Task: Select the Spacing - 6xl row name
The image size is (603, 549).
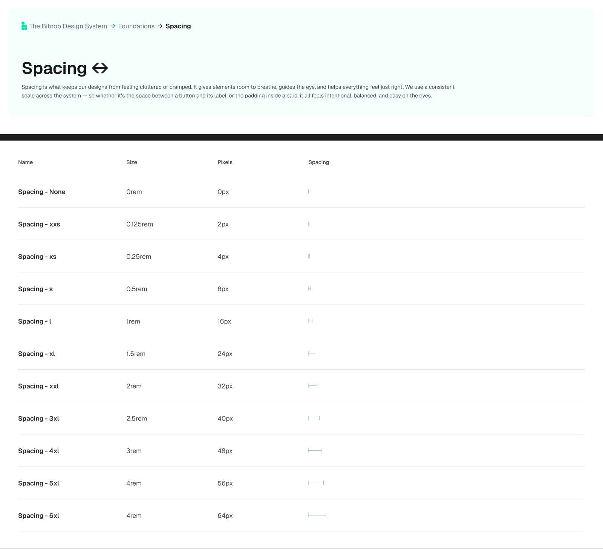Action: coord(39,516)
